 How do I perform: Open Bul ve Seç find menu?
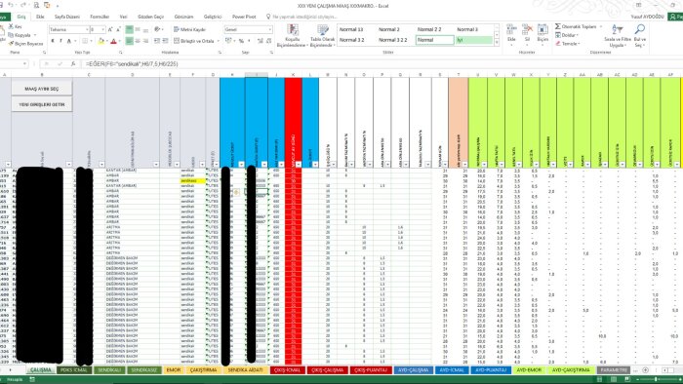(x=639, y=36)
